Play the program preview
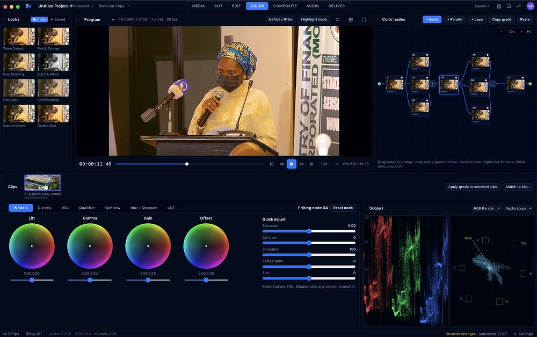 [x=292, y=164]
